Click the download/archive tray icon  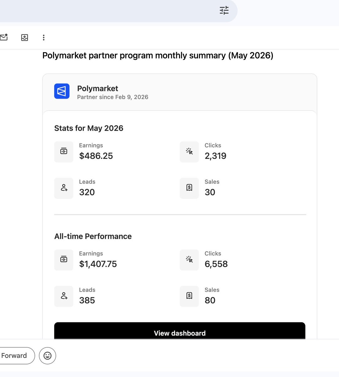point(24,38)
